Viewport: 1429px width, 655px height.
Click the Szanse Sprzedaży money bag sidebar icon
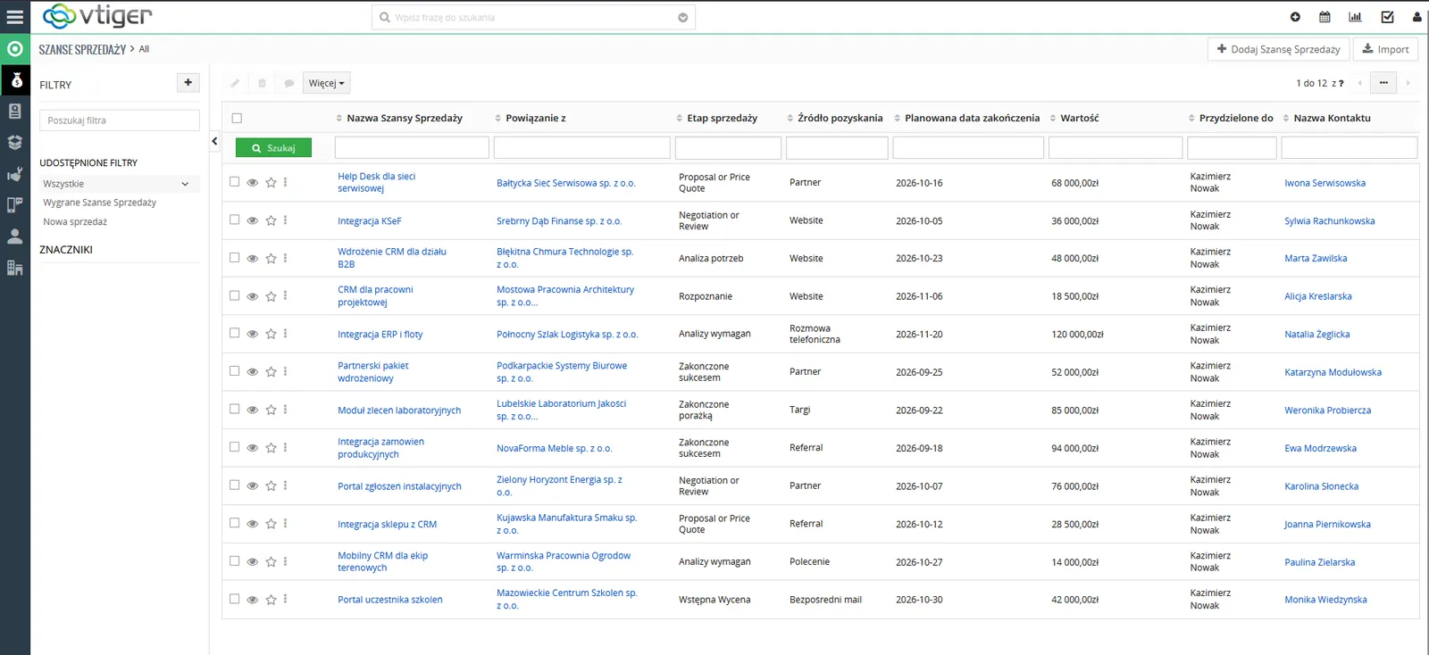coord(15,80)
